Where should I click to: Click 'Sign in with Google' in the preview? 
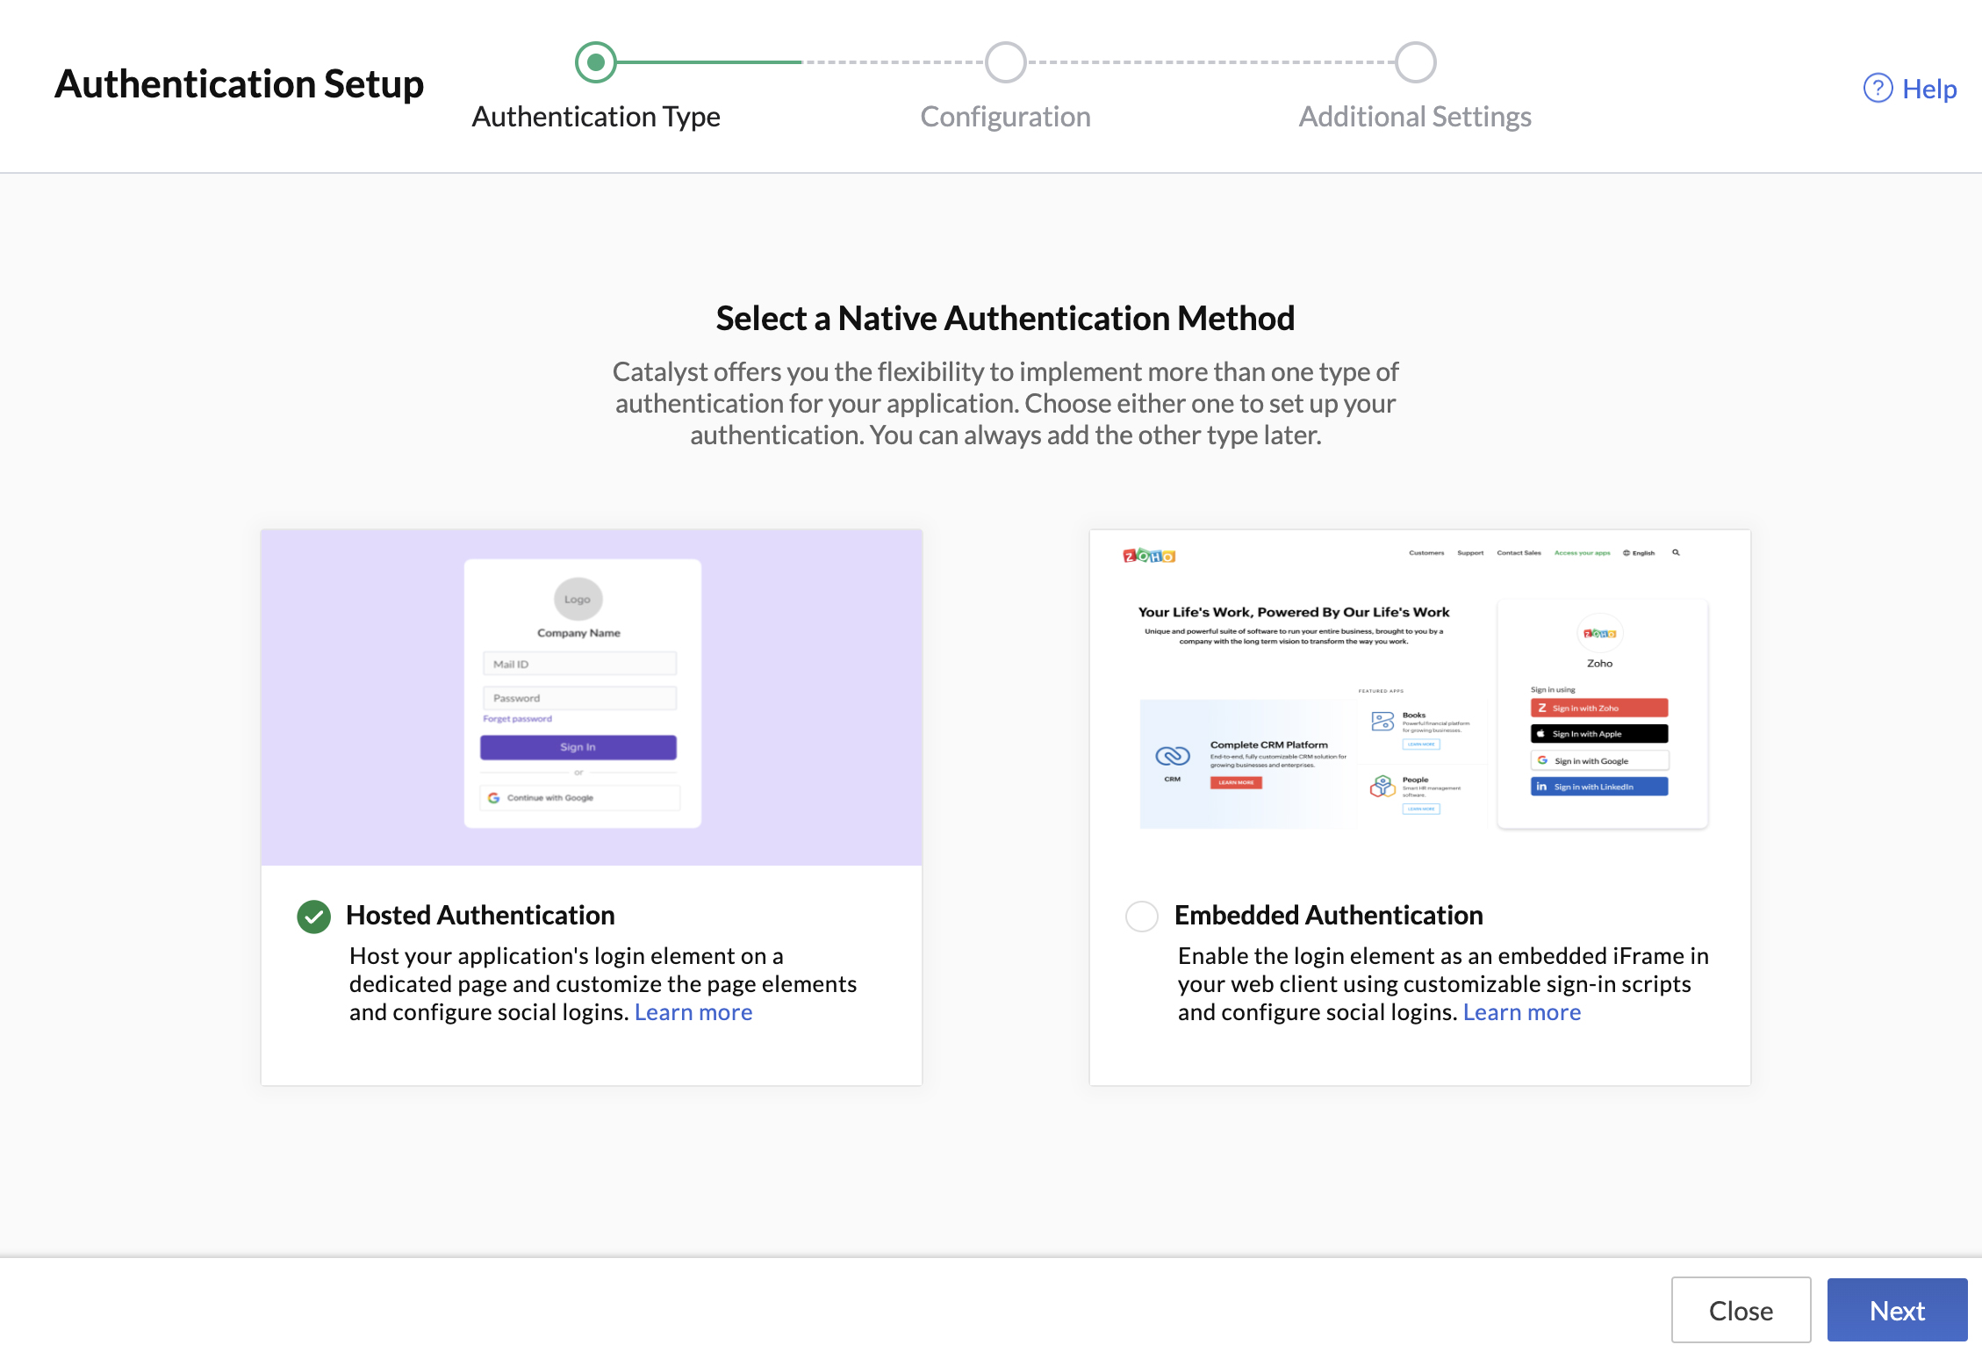pos(1598,760)
